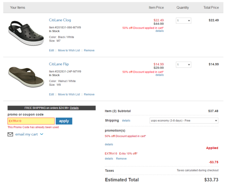
Task: Click the 'Color: Black / White' text
Action: coord(61,37)
